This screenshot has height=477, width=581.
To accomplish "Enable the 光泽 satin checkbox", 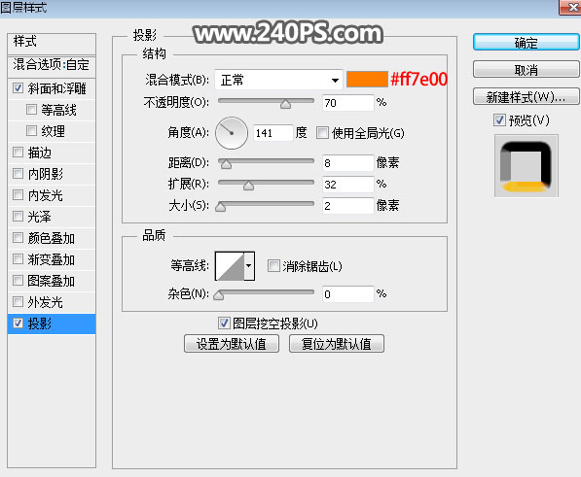I will coord(18,217).
